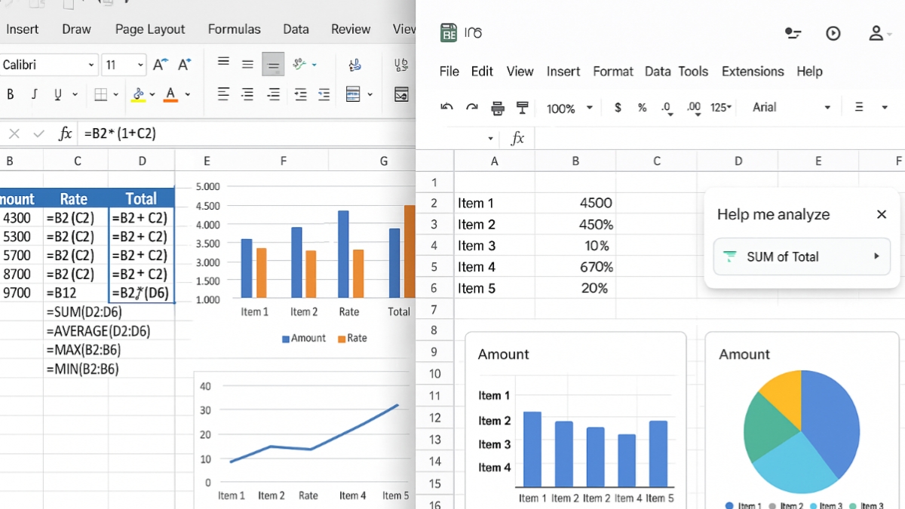Select the SUM of Total suggestion
905x509 pixels.
[x=802, y=256]
